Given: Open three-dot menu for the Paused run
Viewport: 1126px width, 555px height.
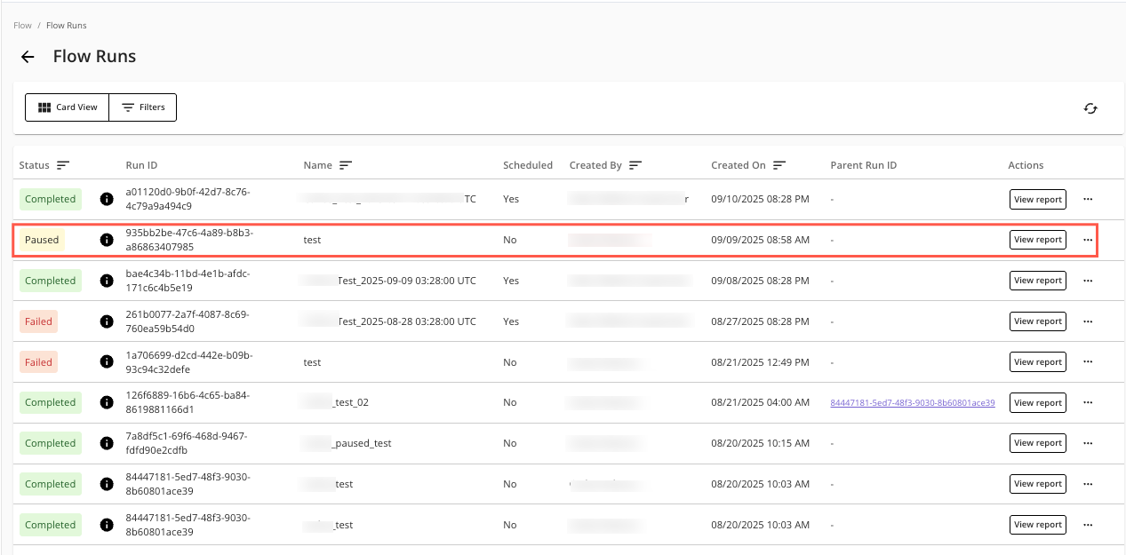Looking at the screenshot, I should 1088,240.
